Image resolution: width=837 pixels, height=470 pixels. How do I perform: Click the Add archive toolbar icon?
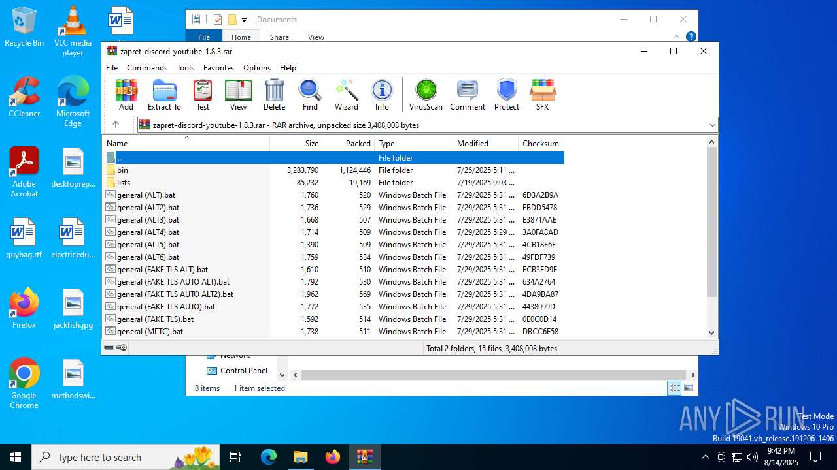click(x=126, y=95)
